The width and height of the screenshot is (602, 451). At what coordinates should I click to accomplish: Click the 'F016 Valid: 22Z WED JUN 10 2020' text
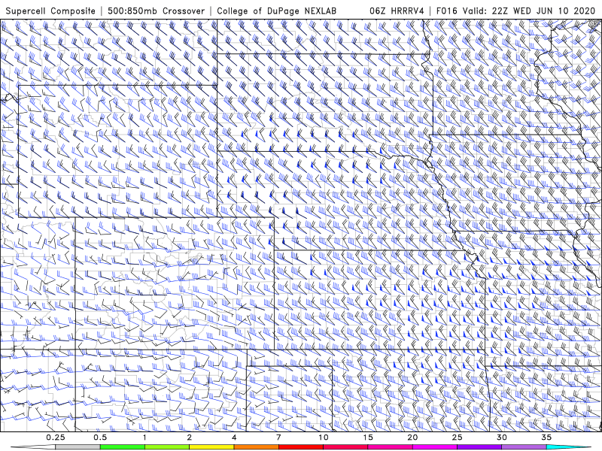[515, 11]
